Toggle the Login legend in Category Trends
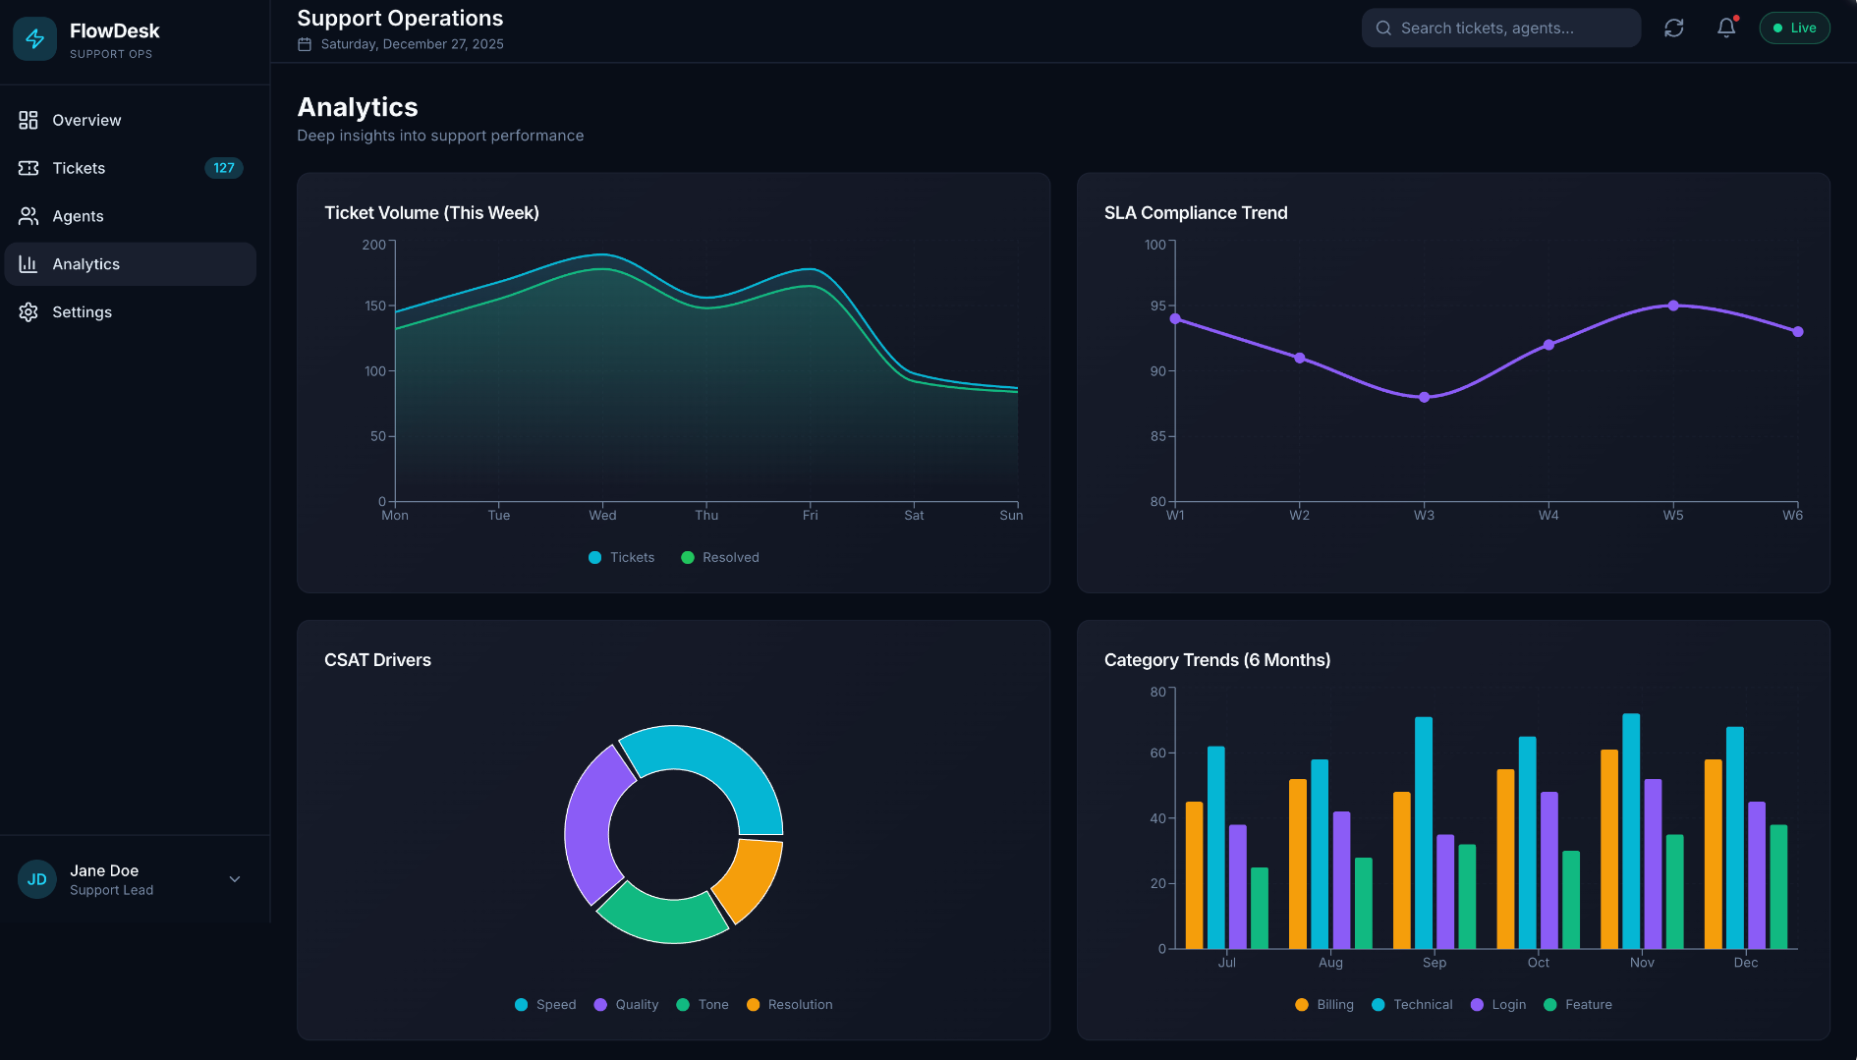 click(1498, 1004)
